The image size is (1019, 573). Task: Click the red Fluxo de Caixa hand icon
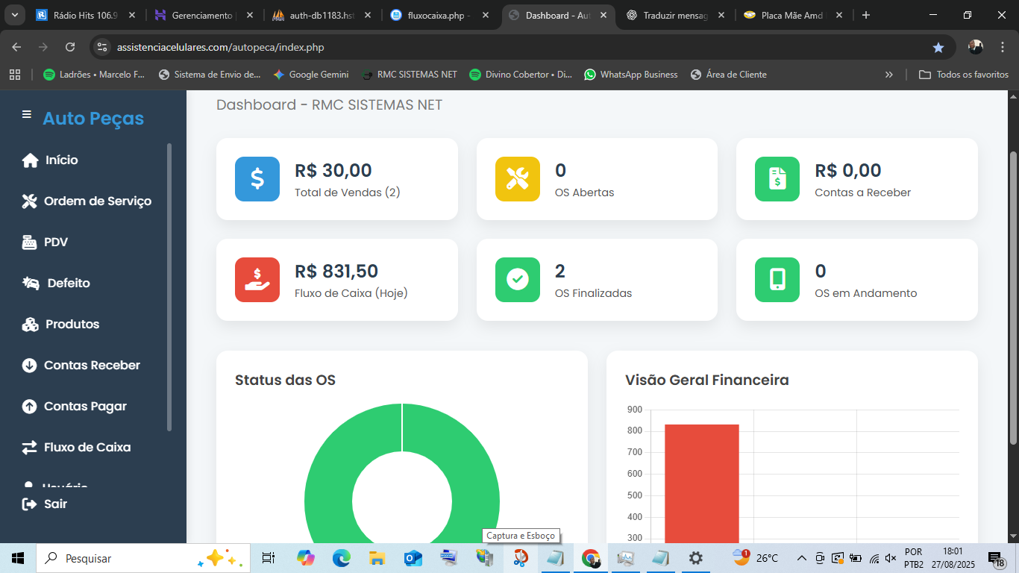coord(257,280)
